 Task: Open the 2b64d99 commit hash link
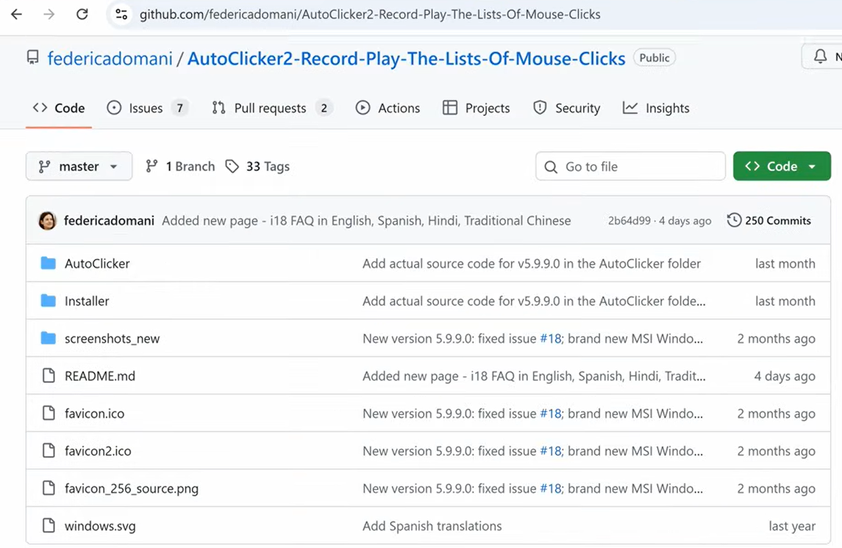(x=629, y=221)
